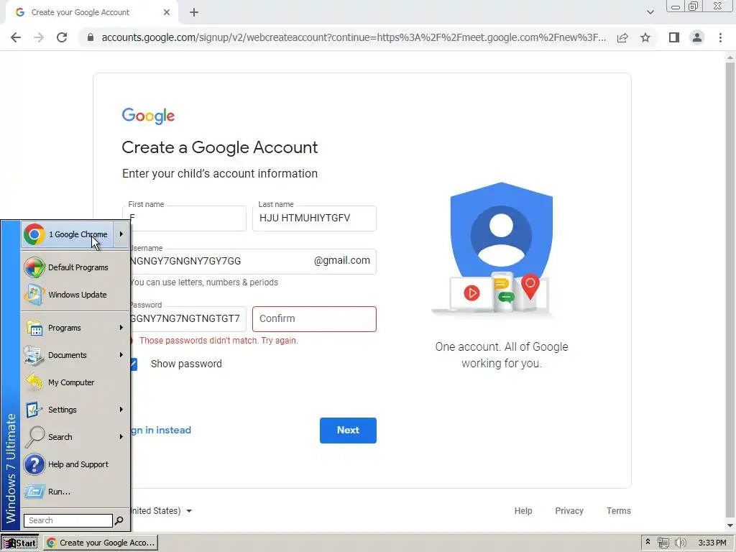Screen dimensions: 736x552
Task: Click the 3:33 PM clock
Action: click(x=712, y=543)
